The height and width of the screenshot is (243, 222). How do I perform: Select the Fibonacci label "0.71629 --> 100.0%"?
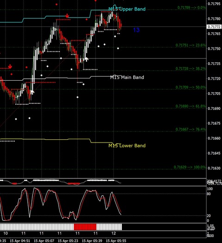[190, 167]
